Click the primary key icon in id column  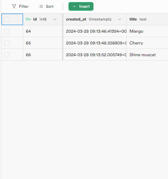[28, 19]
